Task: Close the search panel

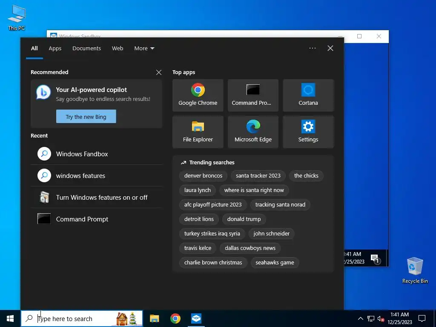Action: 330,48
